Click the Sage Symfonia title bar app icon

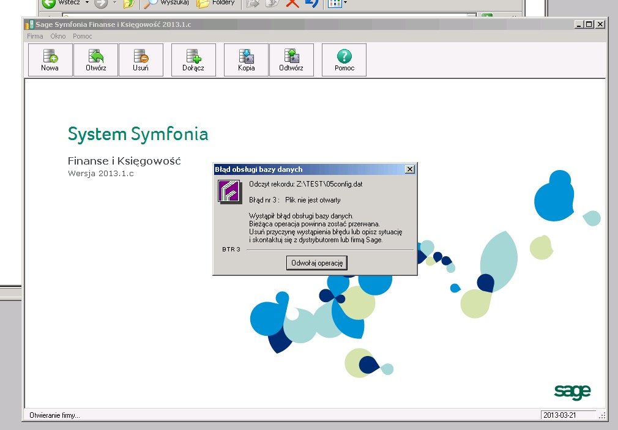(x=29, y=24)
